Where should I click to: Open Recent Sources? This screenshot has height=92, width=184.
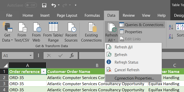point(71,32)
